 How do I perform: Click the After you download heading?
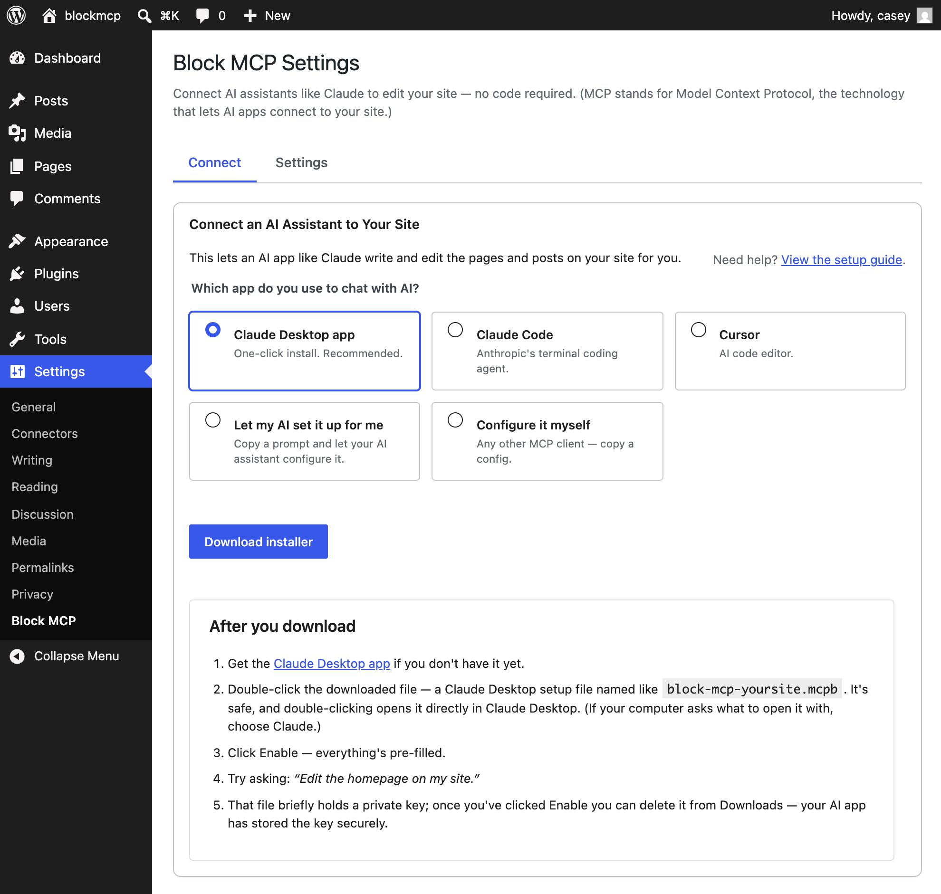pyautogui.click(x=282, y=626)
